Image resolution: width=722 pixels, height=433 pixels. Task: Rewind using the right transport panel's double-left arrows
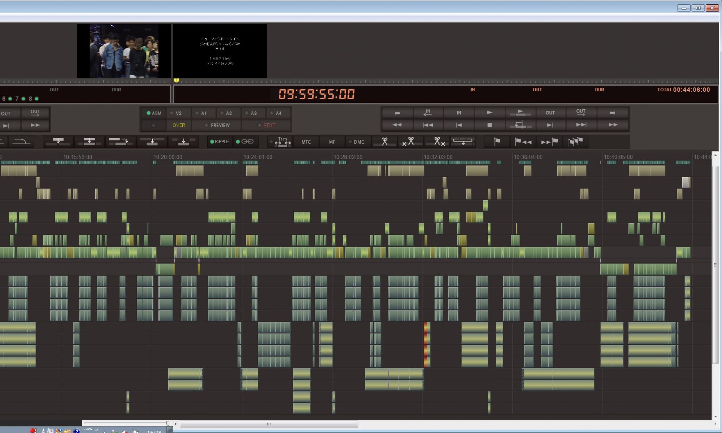(x=397, y=125)
